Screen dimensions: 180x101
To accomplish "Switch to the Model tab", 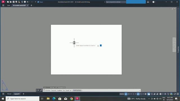I will (9, 94).
